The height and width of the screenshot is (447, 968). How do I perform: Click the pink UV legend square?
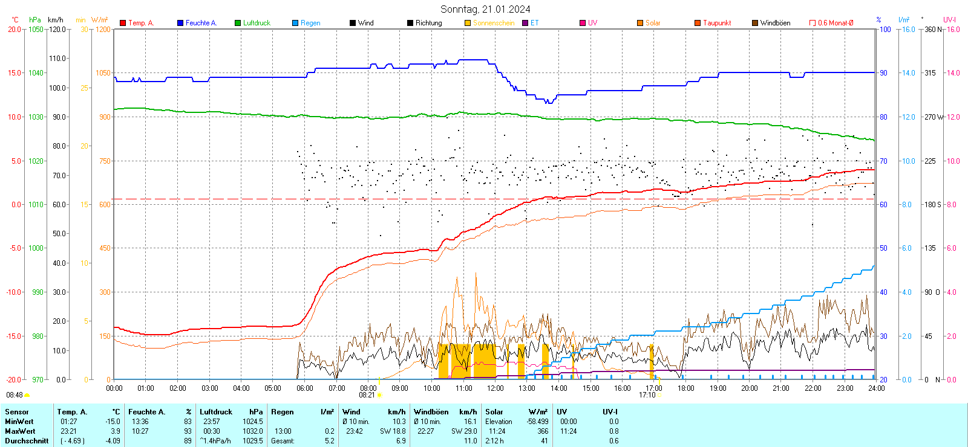583,23
